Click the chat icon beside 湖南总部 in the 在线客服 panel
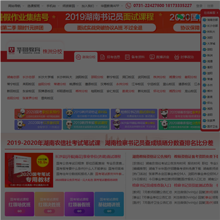220x220 pixels. tap(205, 20)
